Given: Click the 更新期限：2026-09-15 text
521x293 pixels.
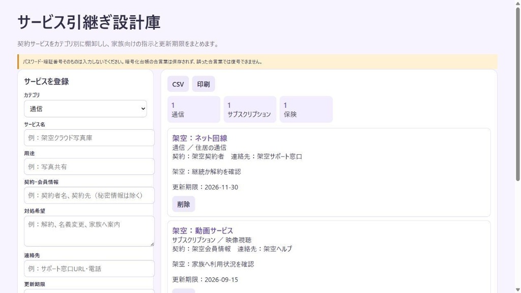Looking at the screenshot, I should tap(205, 279).
